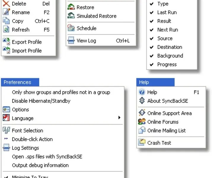Click About SyncBackSE
The height and width of the screenshot is (178, 212).
(x=168, y=101)
